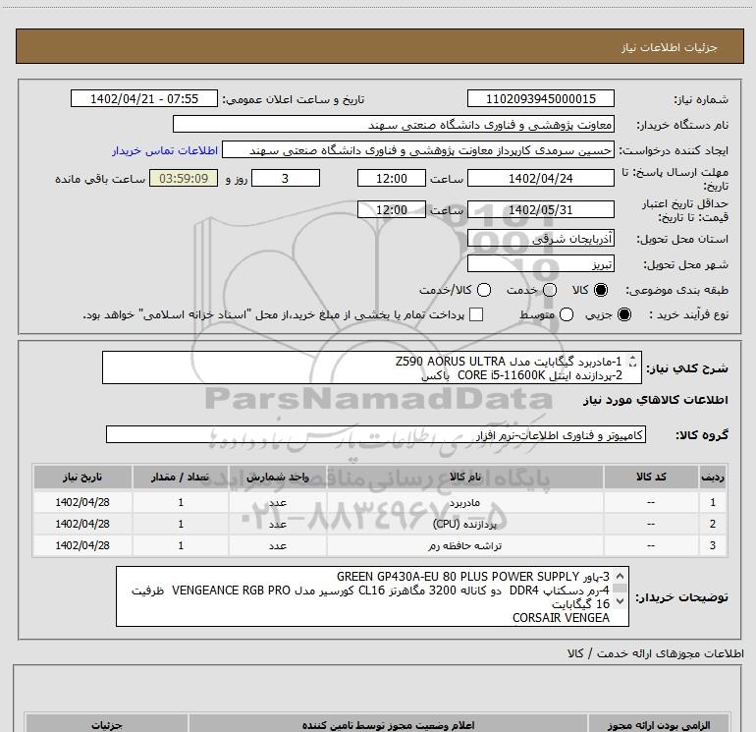Click the remaining days field showing 3
This screenshot has height=732, width=756.
286,178
